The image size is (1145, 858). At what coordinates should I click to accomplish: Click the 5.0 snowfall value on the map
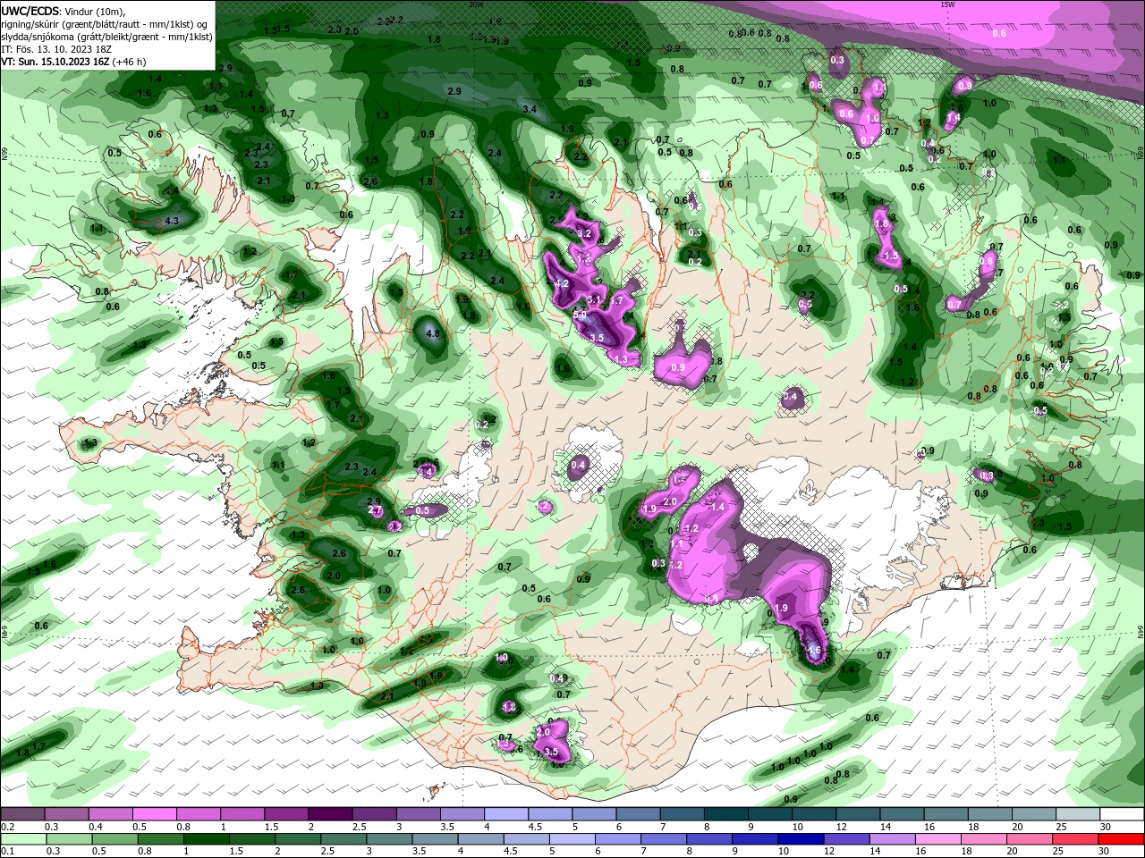[580, 315]
